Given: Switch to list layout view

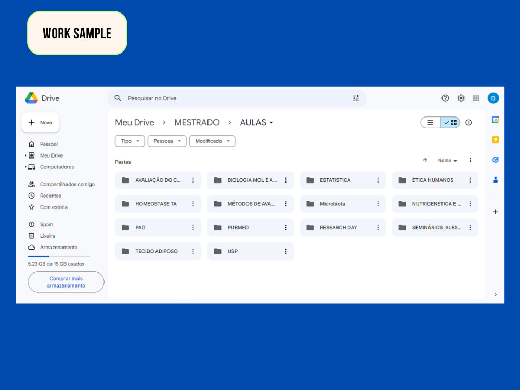Looking at the screenshot, I should pos(430,123).
